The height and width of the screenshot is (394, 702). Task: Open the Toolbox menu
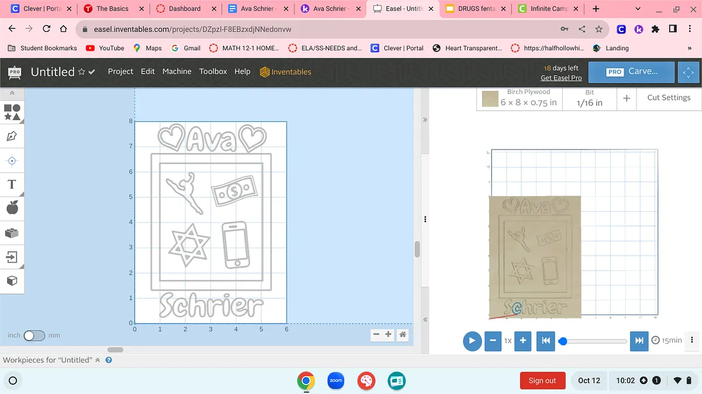[x=213, y=71]
